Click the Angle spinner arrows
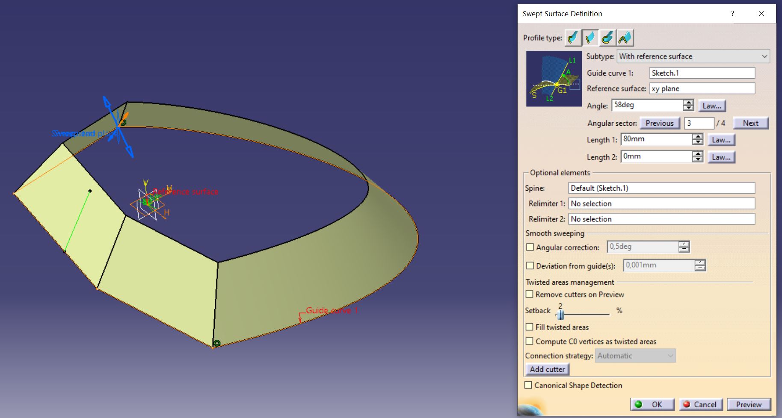 coord(688,105)
